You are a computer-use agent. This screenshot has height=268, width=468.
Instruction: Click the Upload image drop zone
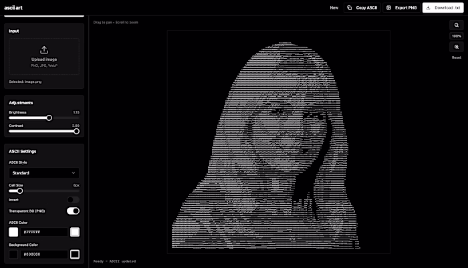tap(44, 56)
